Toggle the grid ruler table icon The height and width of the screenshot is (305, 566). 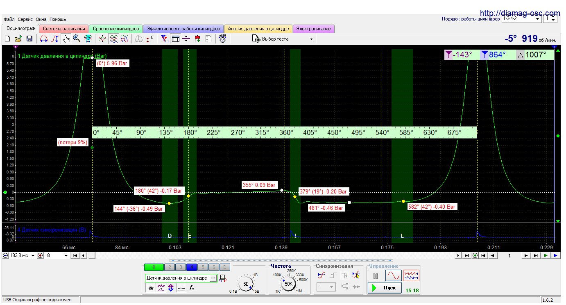(175, 39)
